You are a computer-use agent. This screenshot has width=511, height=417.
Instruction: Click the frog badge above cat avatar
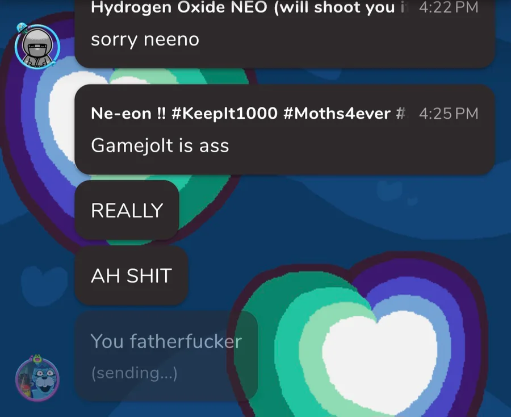pyautogui.click(x=37, y=358)
